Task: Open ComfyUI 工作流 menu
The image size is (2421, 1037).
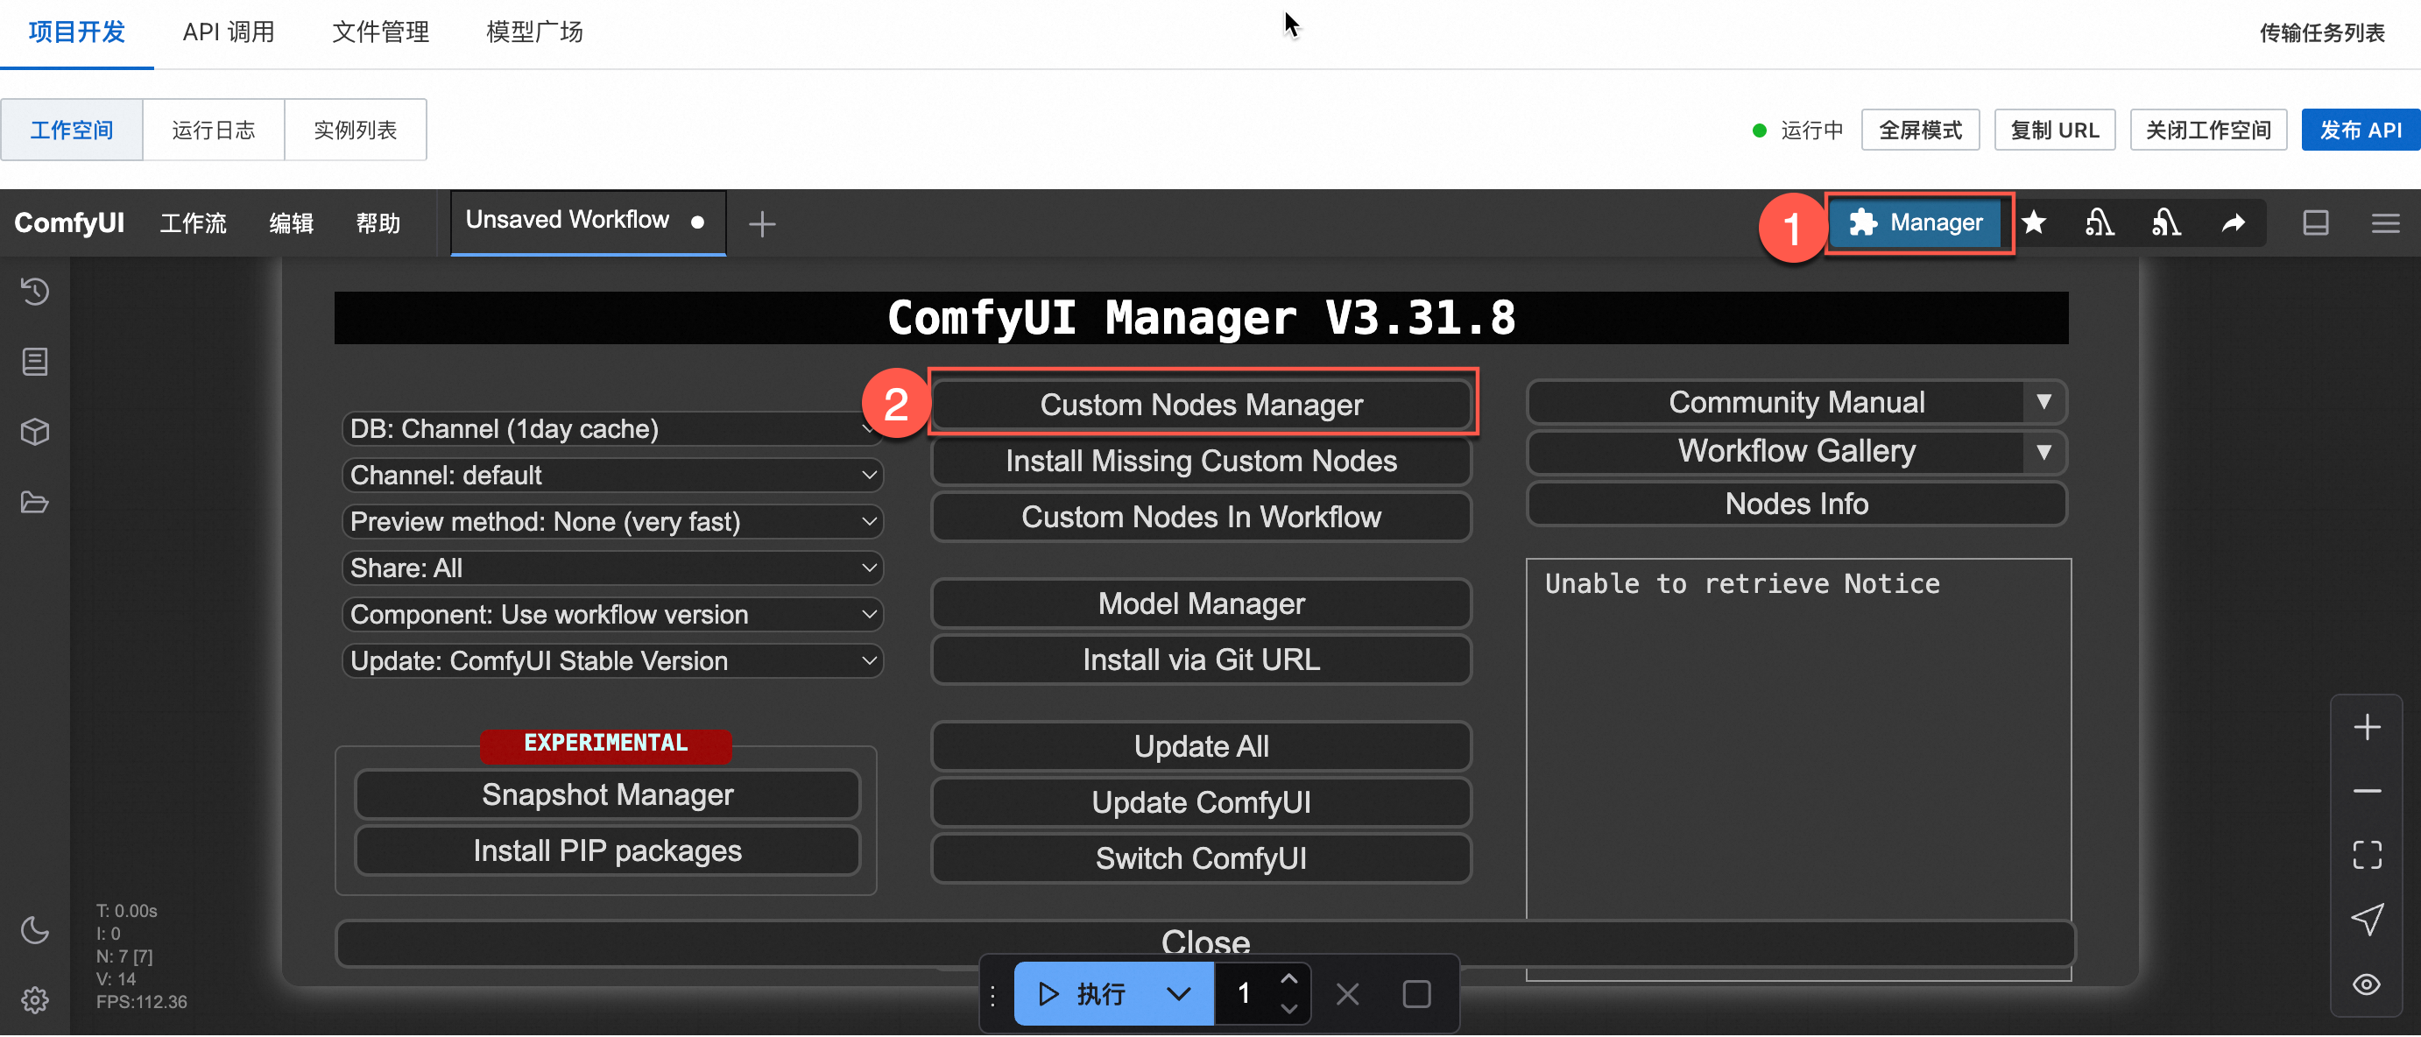Action: coord(194,222)
